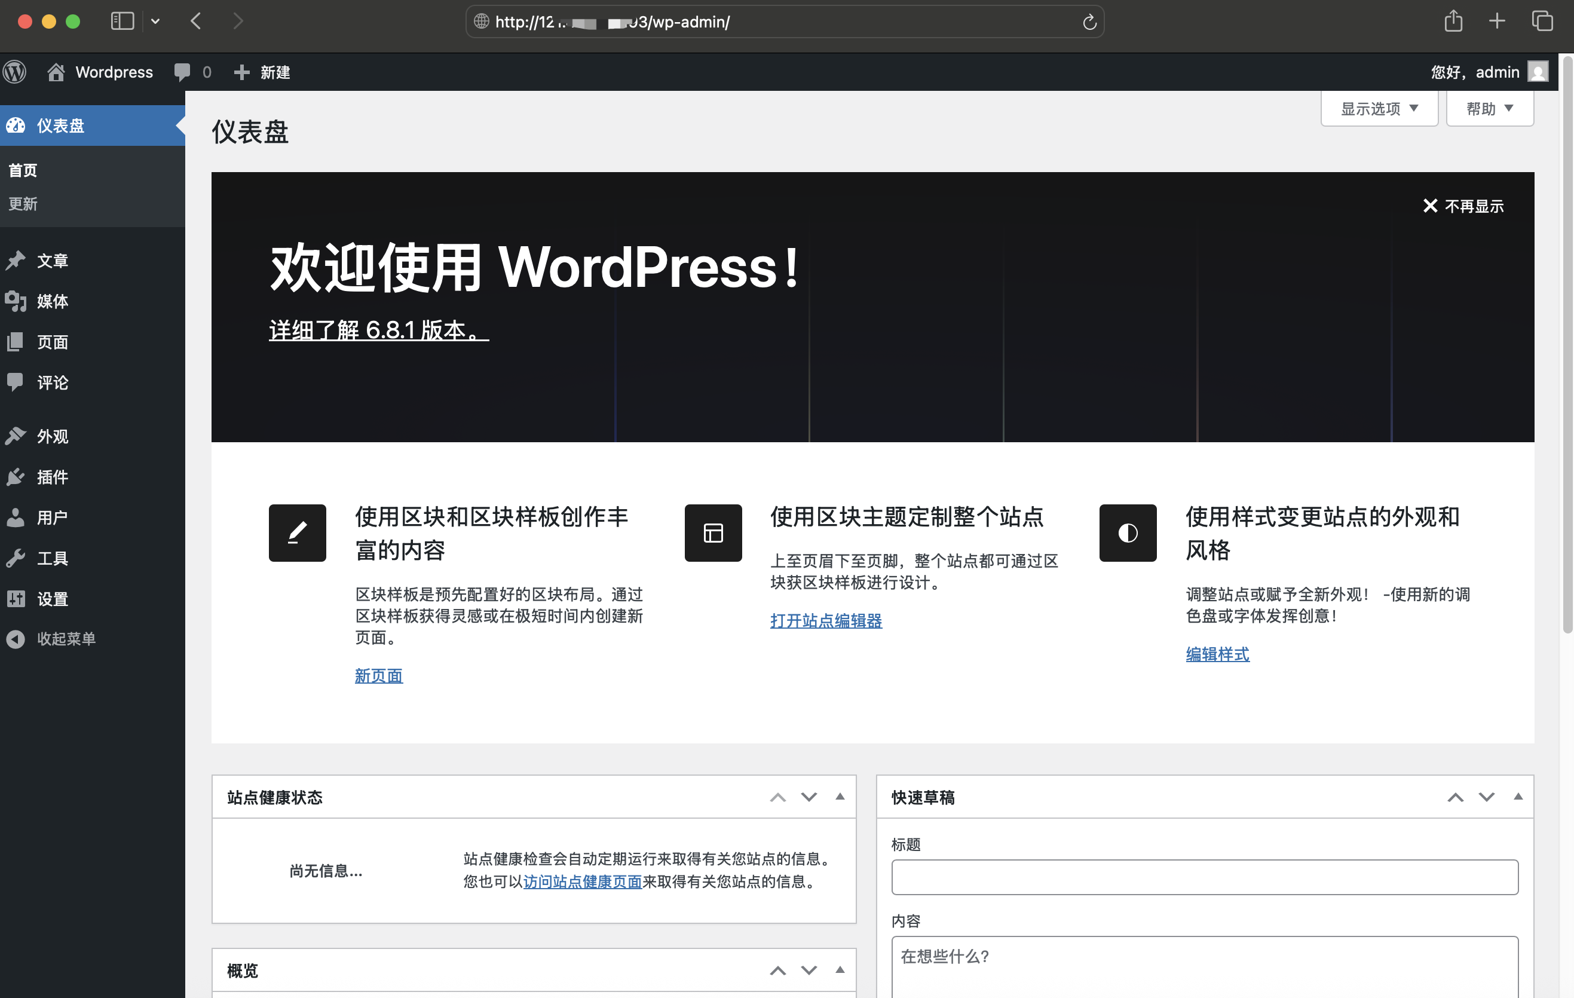Open comments bubble icon in admin bar

coord(182,72)
